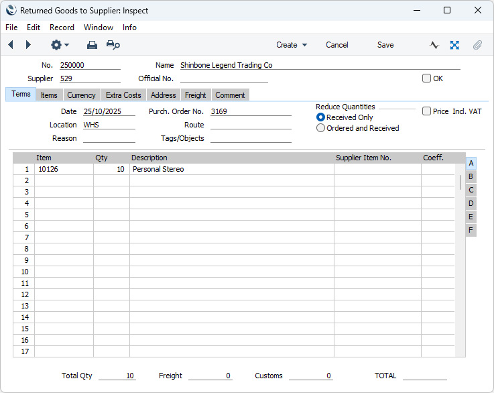Image resolution: width=494 pixels, height=393 pixels.
Task: Select Received Only radio option
Action: click(320, 117)
